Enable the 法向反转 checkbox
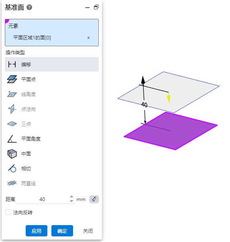230x242 pixels. coord(8,212)
